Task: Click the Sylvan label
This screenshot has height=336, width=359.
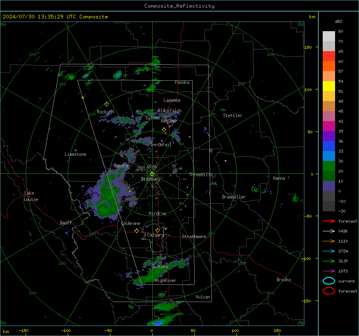Action: pos(152,117)
